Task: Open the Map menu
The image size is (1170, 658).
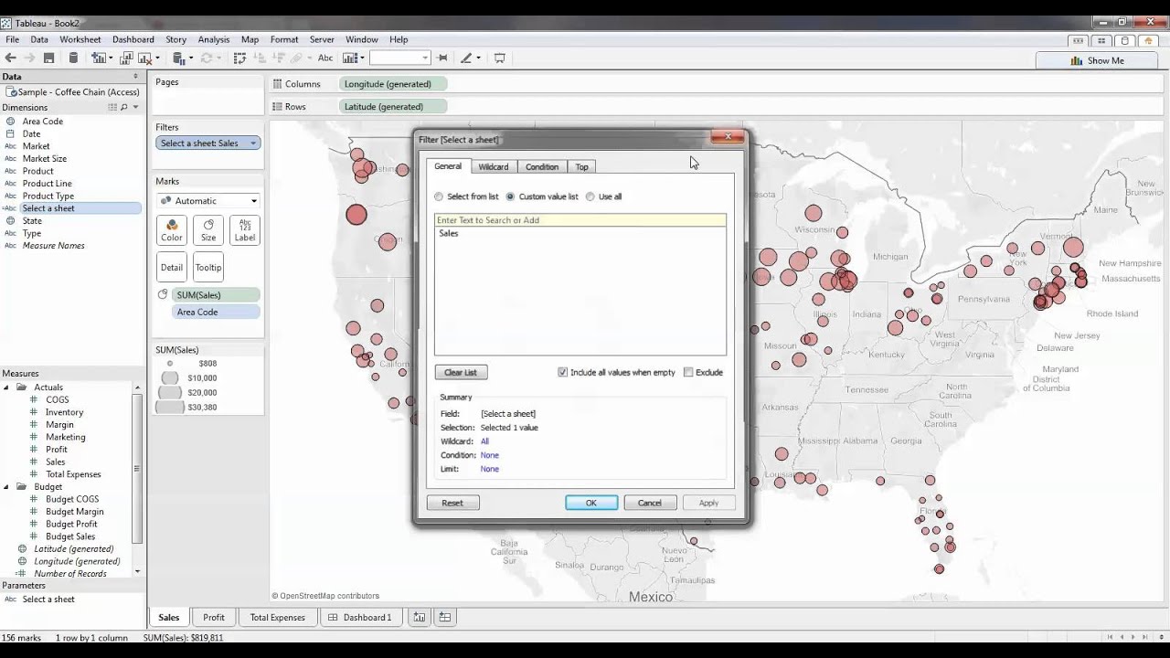Action: pos(250,39)
